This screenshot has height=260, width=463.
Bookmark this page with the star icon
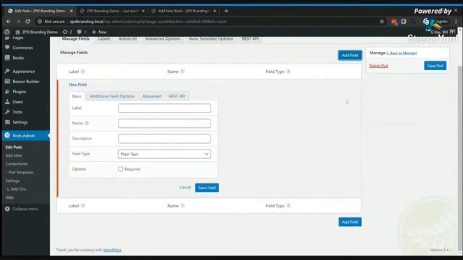[382, 22]
